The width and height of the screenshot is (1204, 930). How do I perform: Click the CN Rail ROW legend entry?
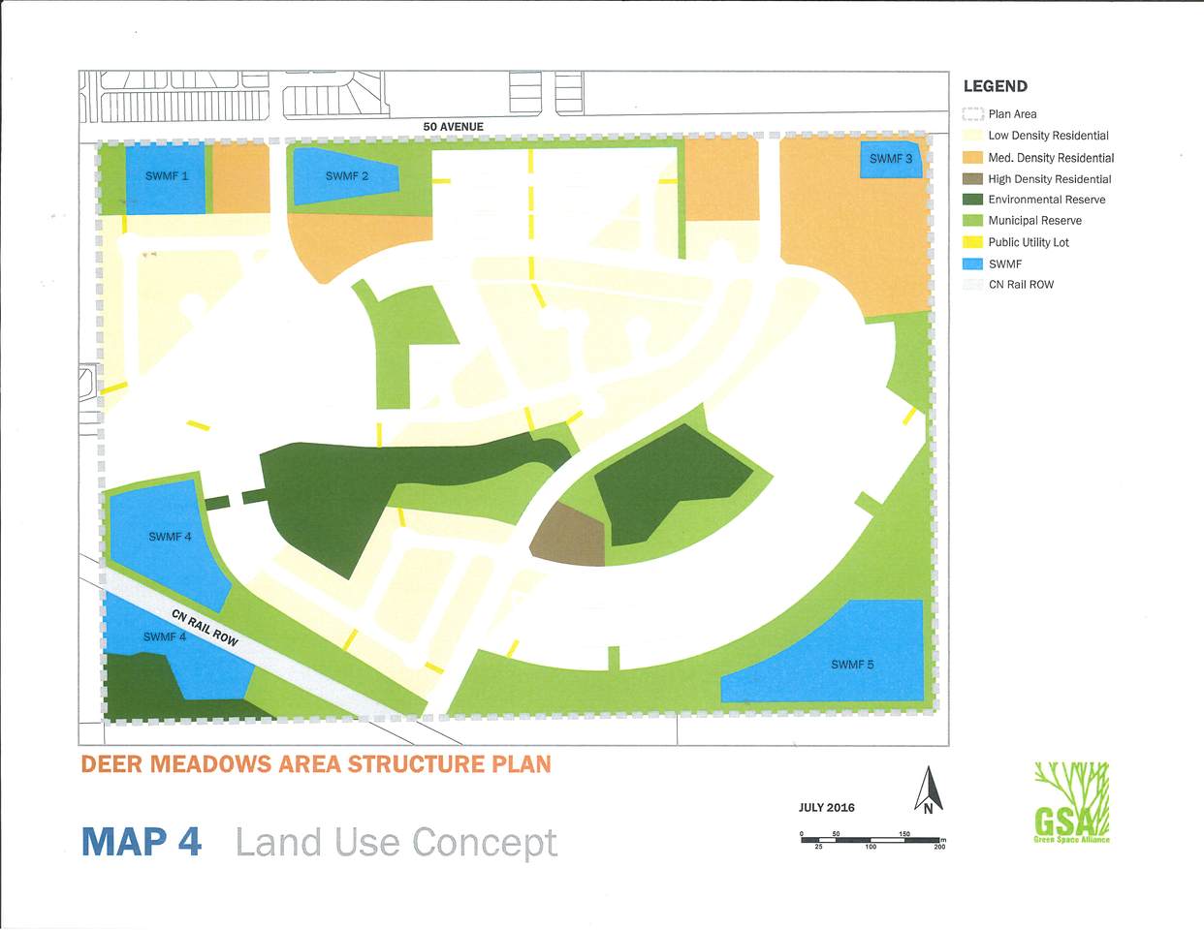pyautogui.click(x=1008, y=285)
